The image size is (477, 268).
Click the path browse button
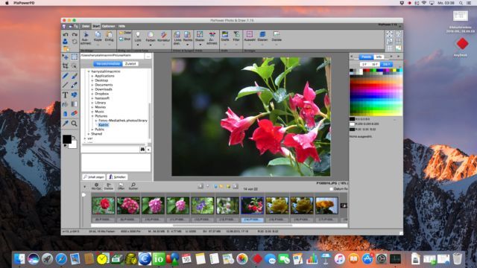click(x=148, y=56)
